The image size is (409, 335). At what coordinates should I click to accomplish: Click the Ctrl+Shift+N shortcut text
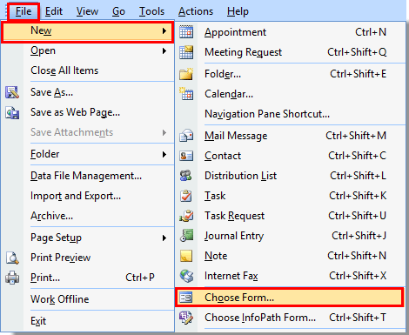(357, 256)
